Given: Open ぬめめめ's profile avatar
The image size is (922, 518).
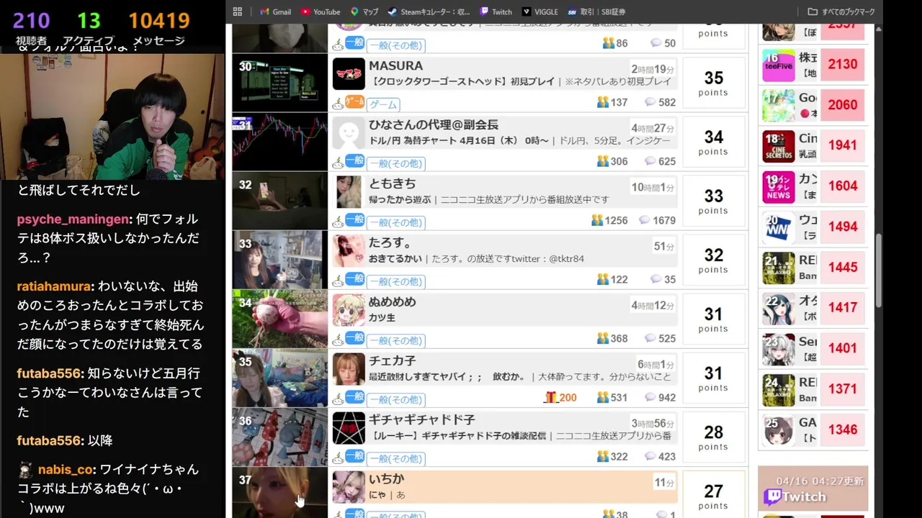Looking at the screenshot, I should (x=349, y=310).
